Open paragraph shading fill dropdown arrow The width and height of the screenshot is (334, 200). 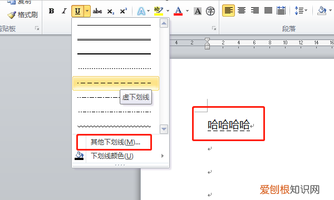tap(330, 10)
